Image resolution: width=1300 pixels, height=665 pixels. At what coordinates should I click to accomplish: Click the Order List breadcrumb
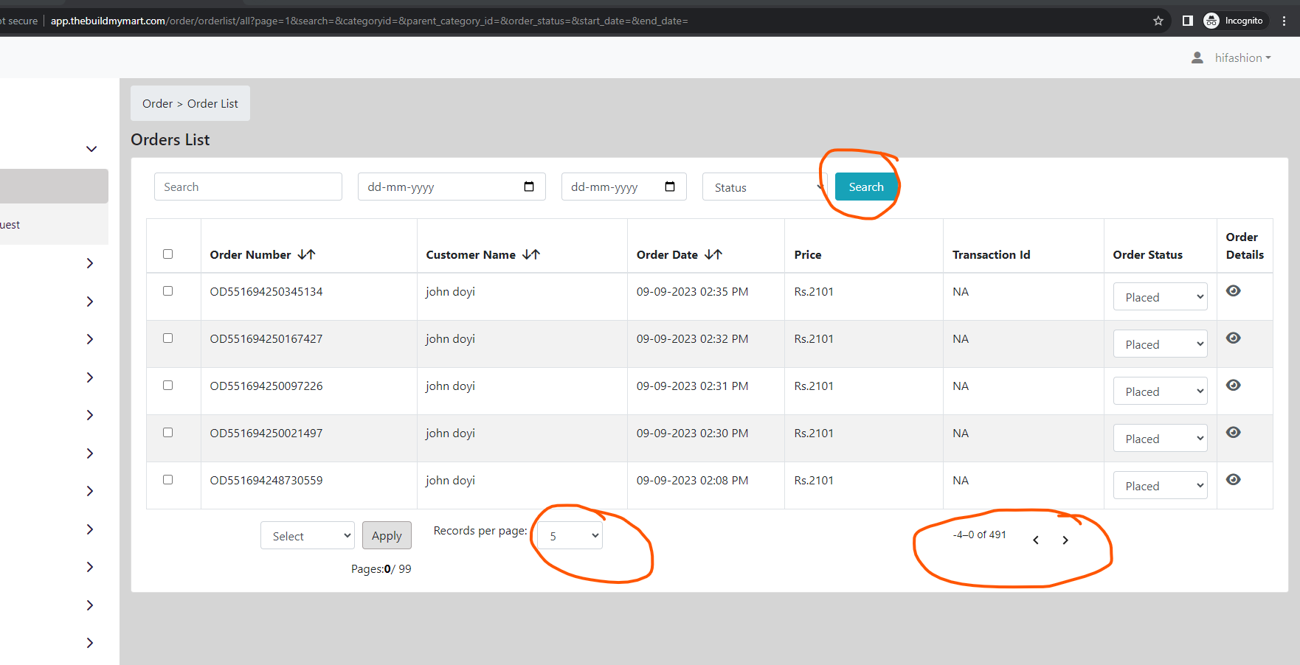pyautogui.click(x=212, y=104)
